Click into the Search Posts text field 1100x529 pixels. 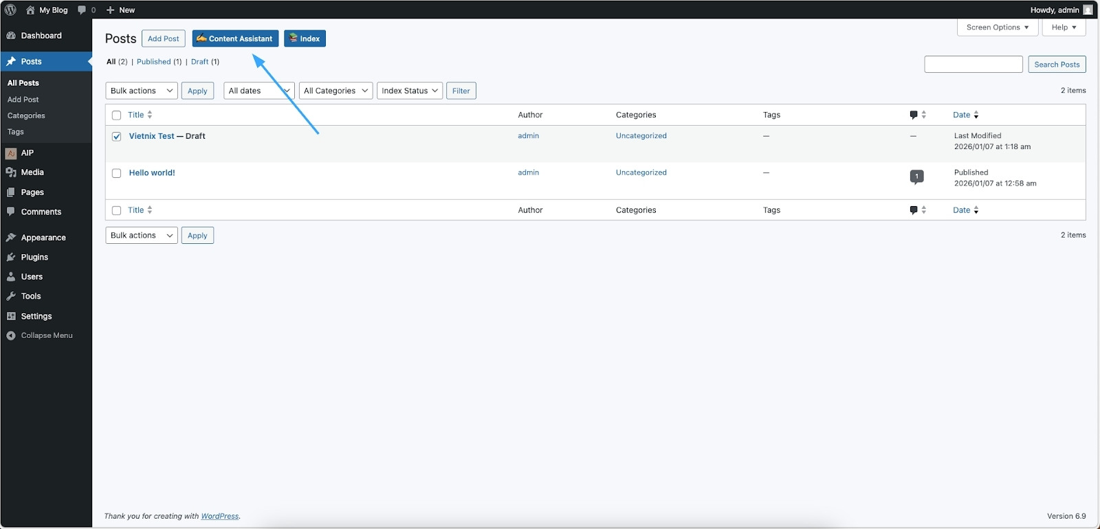point(973,65)
